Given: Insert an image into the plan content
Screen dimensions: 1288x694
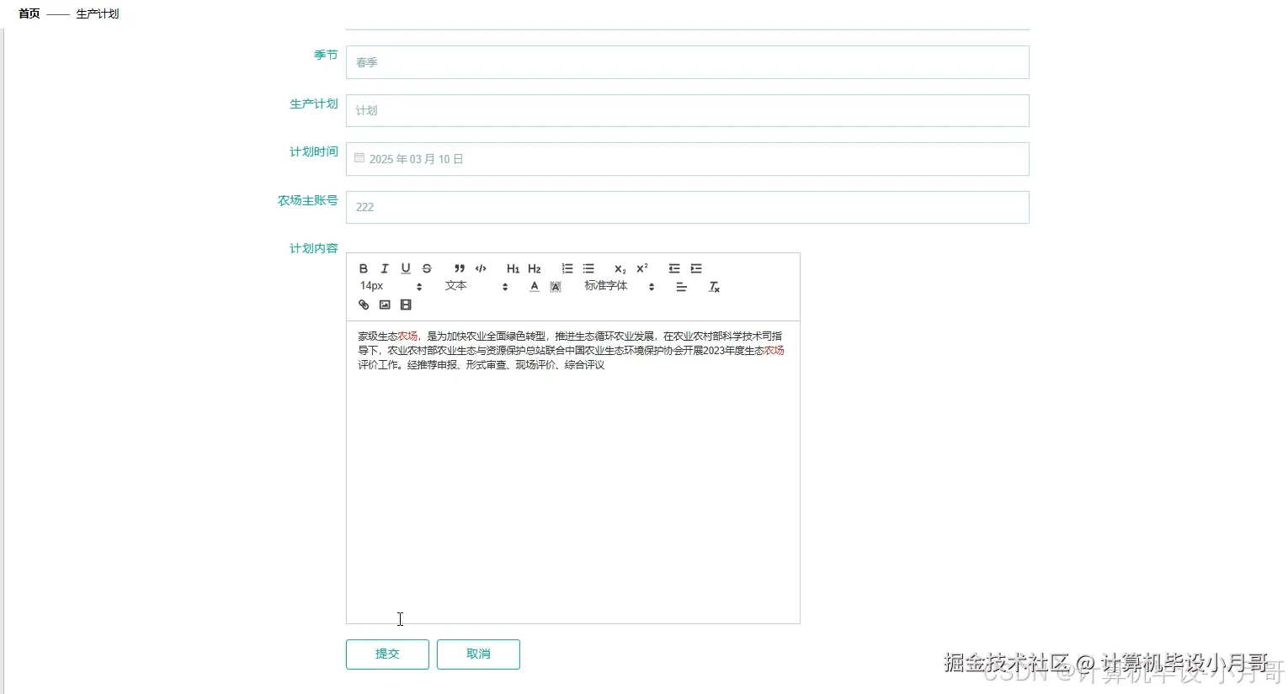Looking at the screenshot, I should click(384, 305).
